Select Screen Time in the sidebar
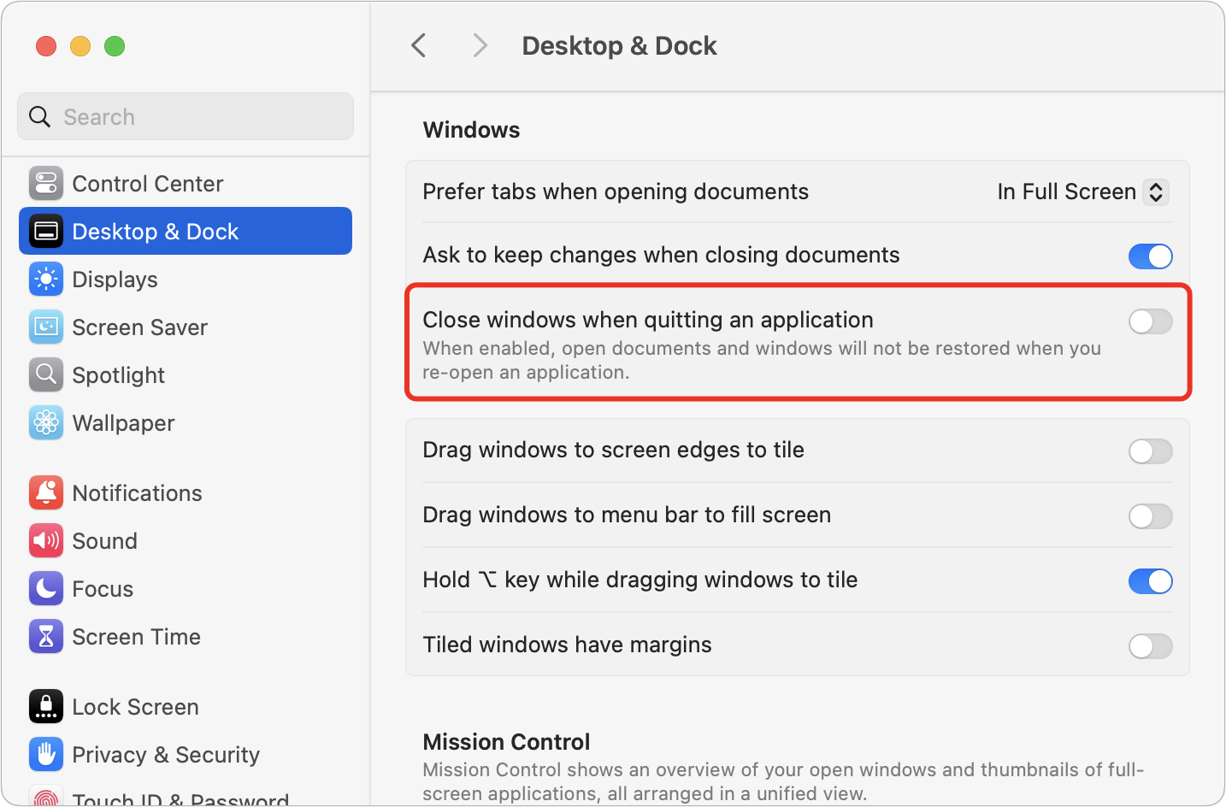This screenshot has height=807, width=1226. pyautogui.click(x=136, y=637)
